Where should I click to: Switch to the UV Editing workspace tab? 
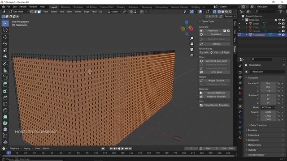point(91,7)
